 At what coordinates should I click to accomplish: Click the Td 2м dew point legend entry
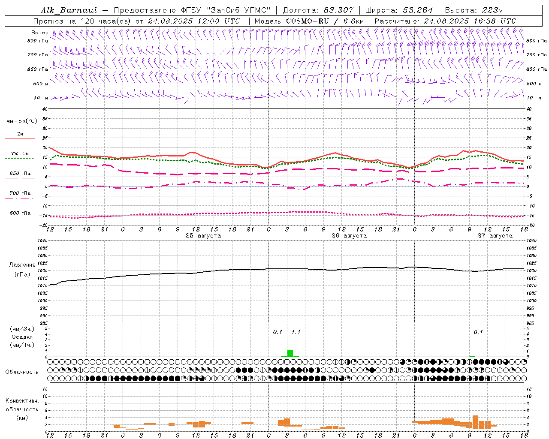(20, 155)
